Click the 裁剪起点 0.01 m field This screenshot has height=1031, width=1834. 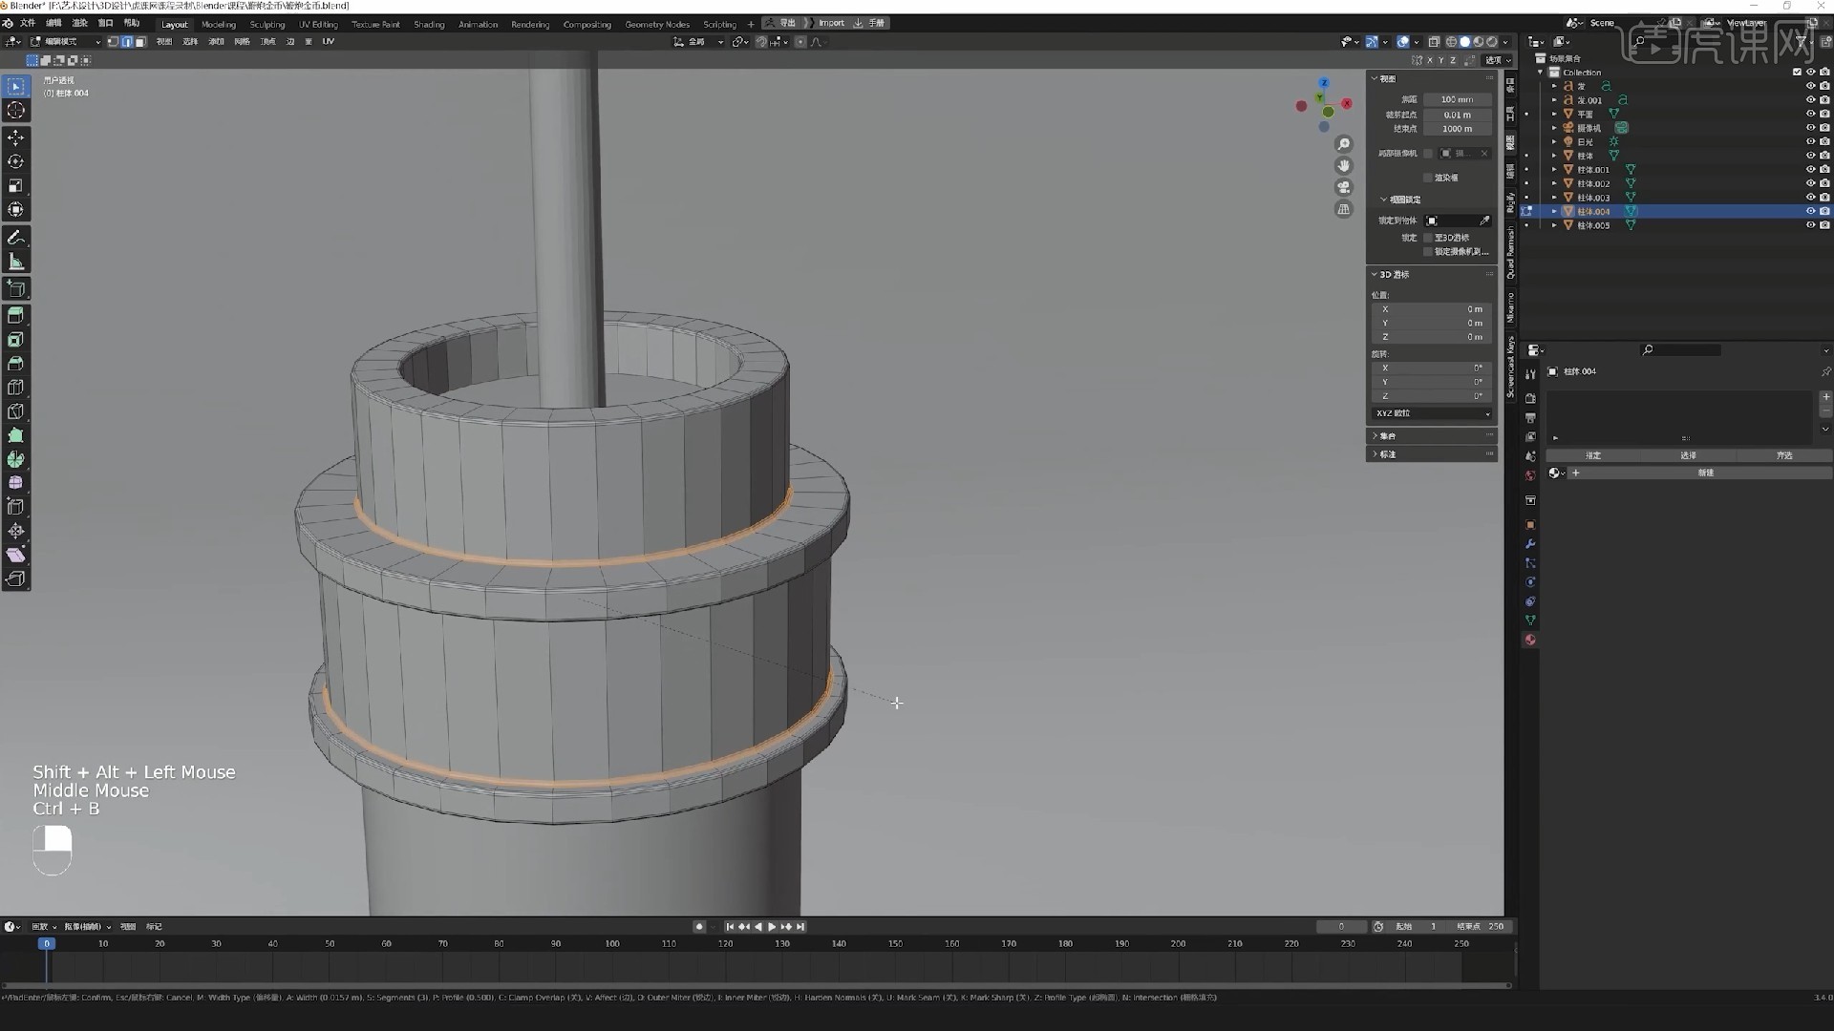coord(1457,115)
